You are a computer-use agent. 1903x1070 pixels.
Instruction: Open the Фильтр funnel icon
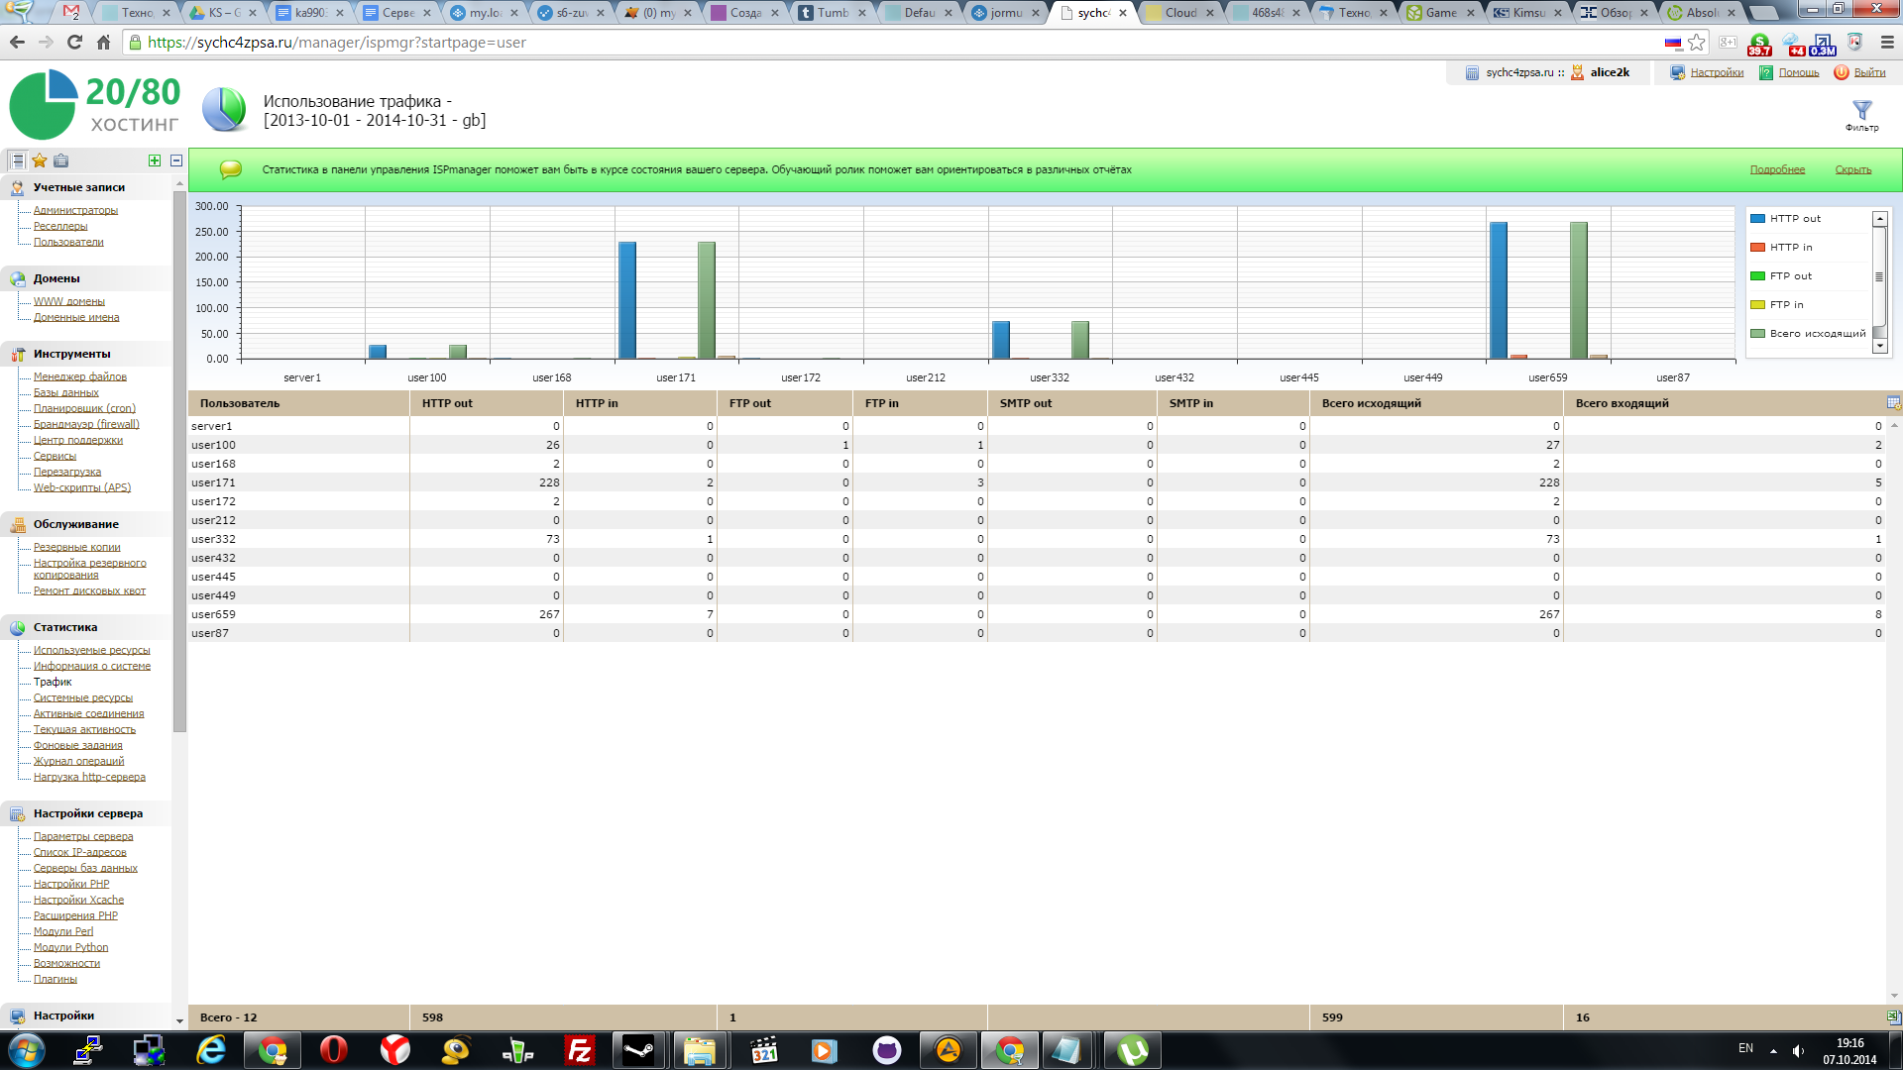pos(1861,110)
